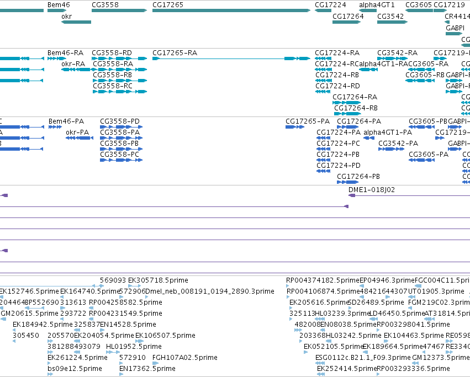Click the CG17264-PA protein label
This screenshot has height=377, width=470.
point(359,121)
